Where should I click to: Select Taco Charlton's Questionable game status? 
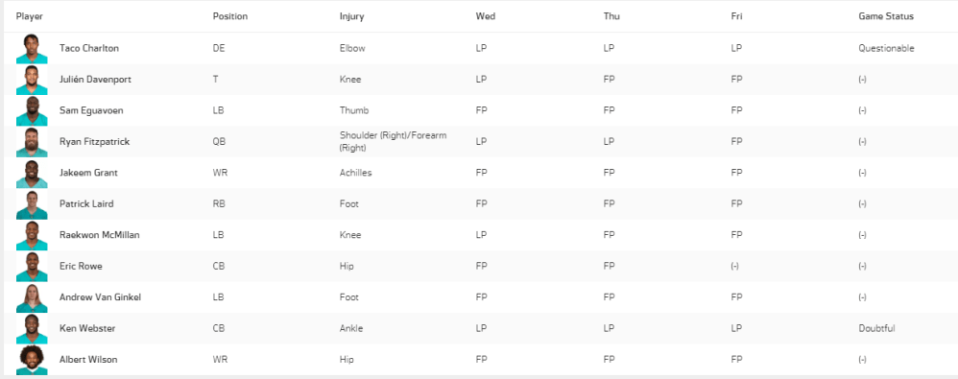[887, 48]
